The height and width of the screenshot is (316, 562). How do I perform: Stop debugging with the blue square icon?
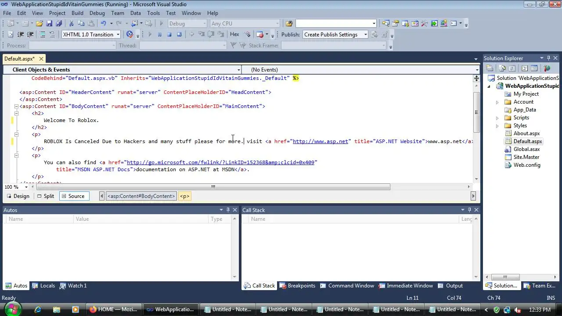click(x=169, y=34)
